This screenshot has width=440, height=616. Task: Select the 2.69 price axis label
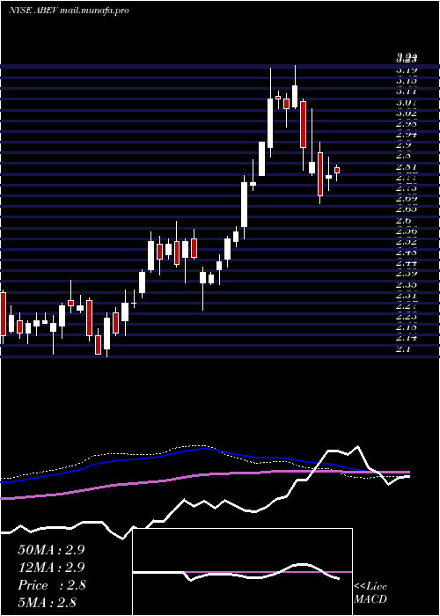pyautogui.click(x=407, y=199)
